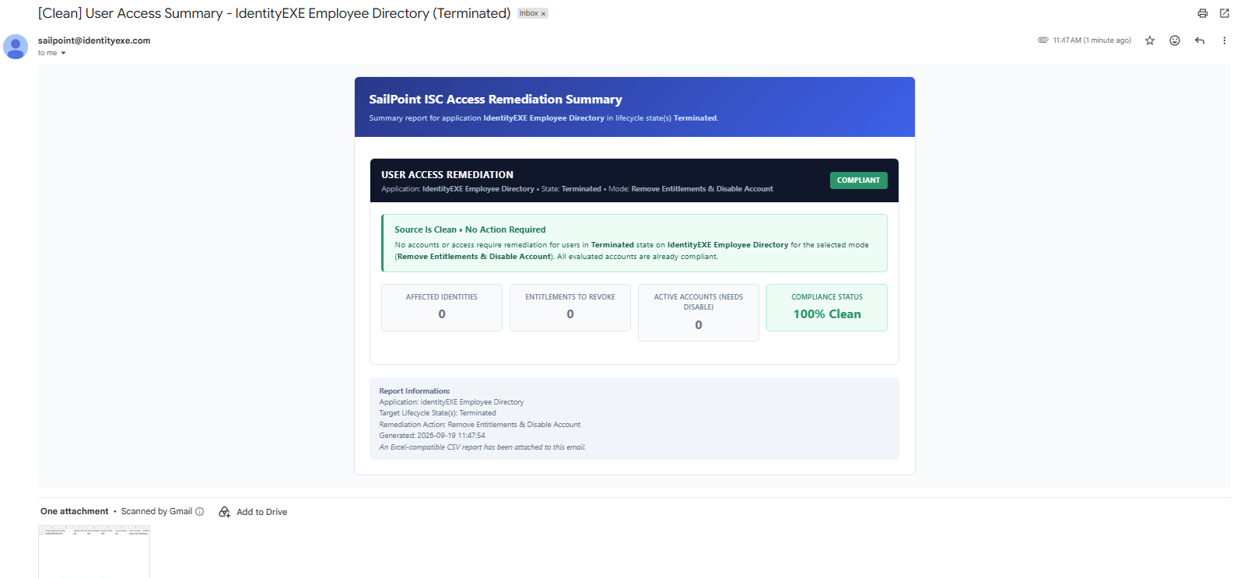Click the 100% Clean compliance status

pyautogui.click(x=827, y=314)
